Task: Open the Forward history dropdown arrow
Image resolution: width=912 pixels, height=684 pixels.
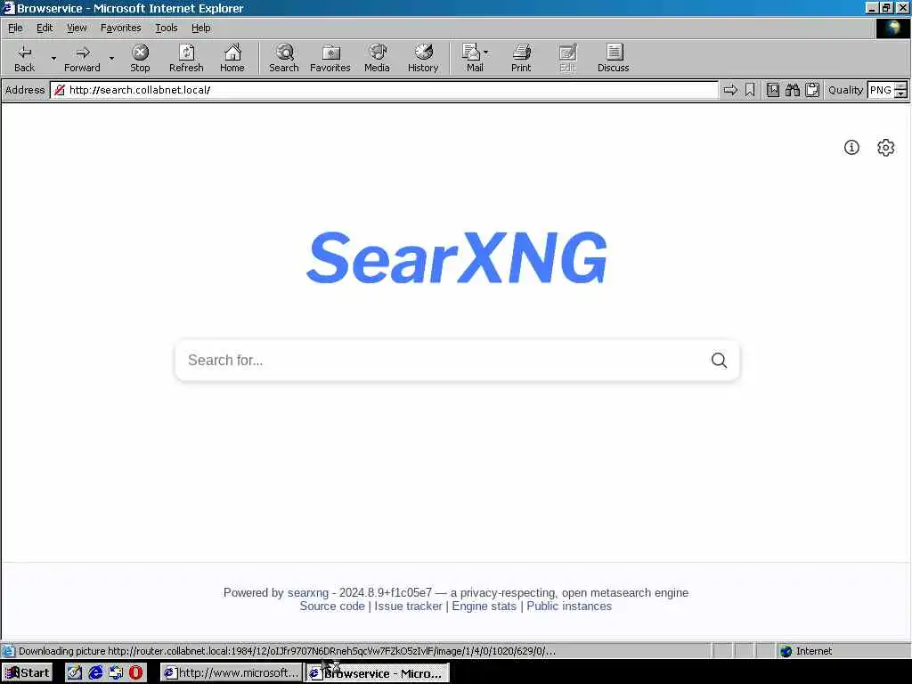Action: tap(111, 58)
